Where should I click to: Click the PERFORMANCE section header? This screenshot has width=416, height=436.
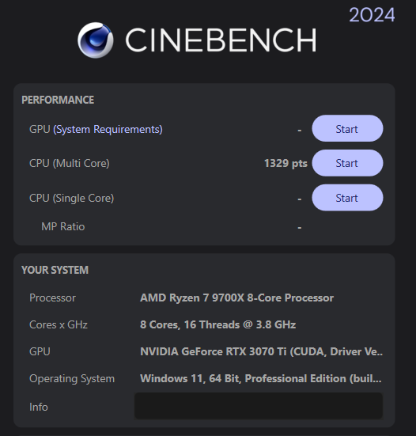pyautogui.click(x=58, y=100)
